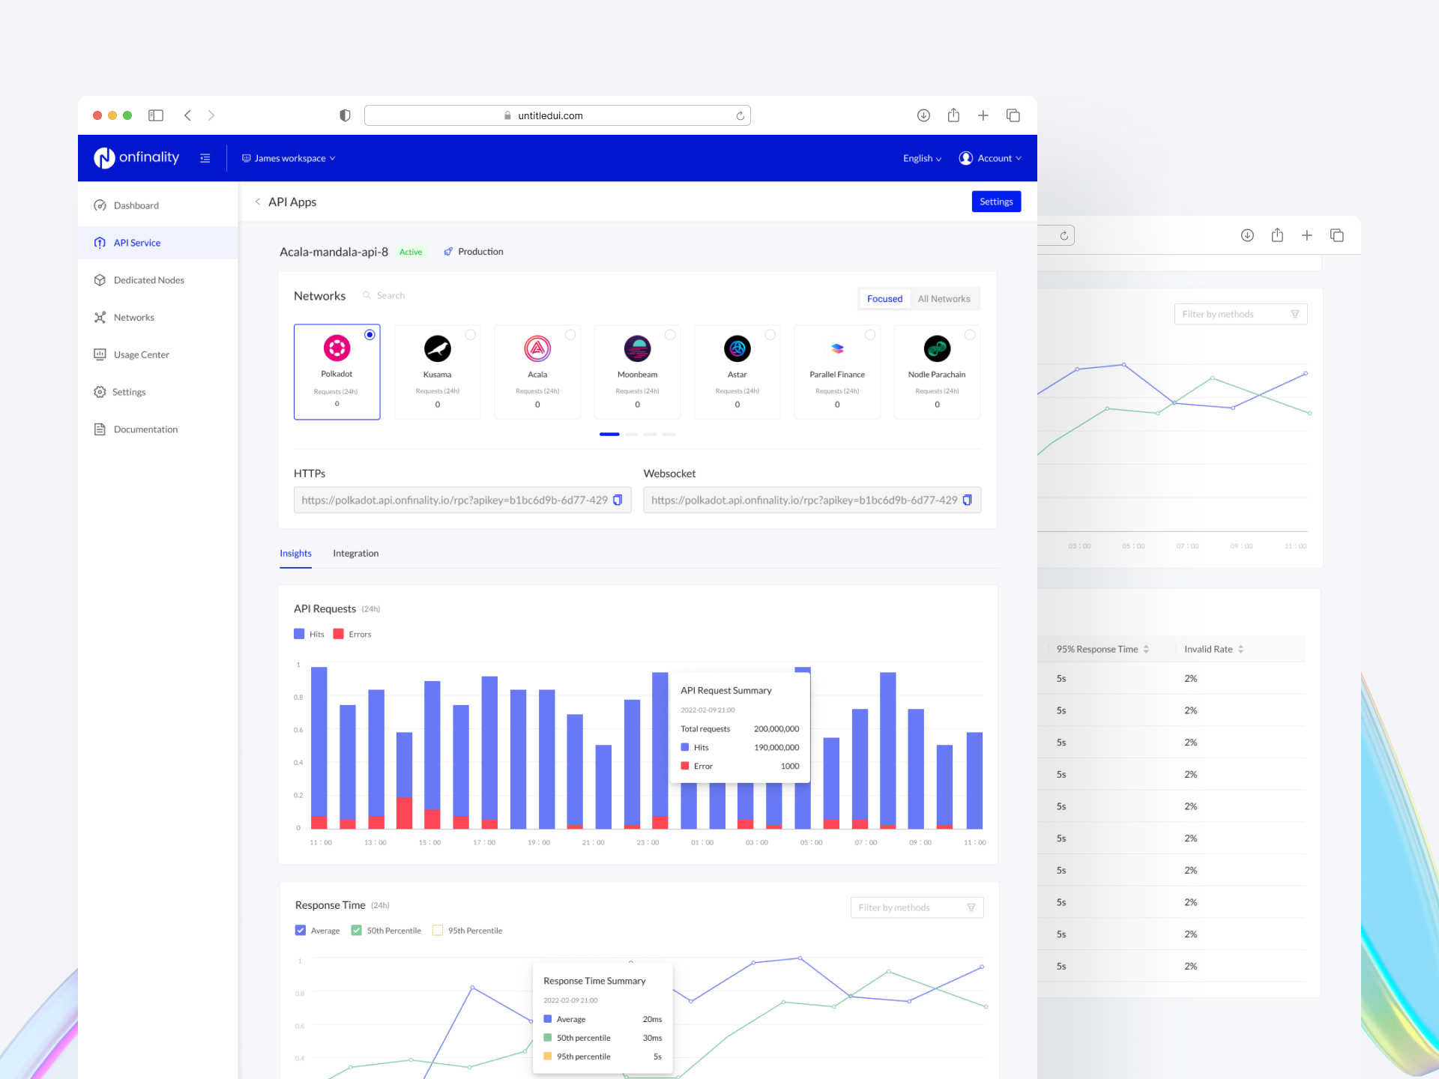Open the Usage Center
This screenshot has height=1079, width=1439.
[x=141, y=354]
